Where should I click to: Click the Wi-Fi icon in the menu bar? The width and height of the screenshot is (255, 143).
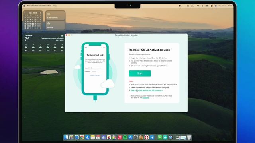pyautogui.click(x=198, y=6)
